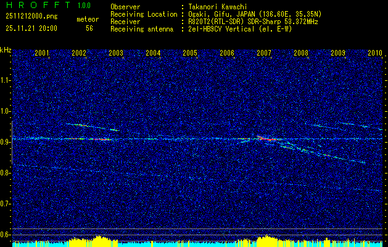Click the 2006 time axis marker
The width and height of the screenshot is (388, 247).
point(227,52)
